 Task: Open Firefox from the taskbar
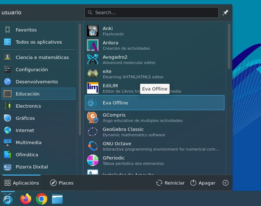coord(26,198)
